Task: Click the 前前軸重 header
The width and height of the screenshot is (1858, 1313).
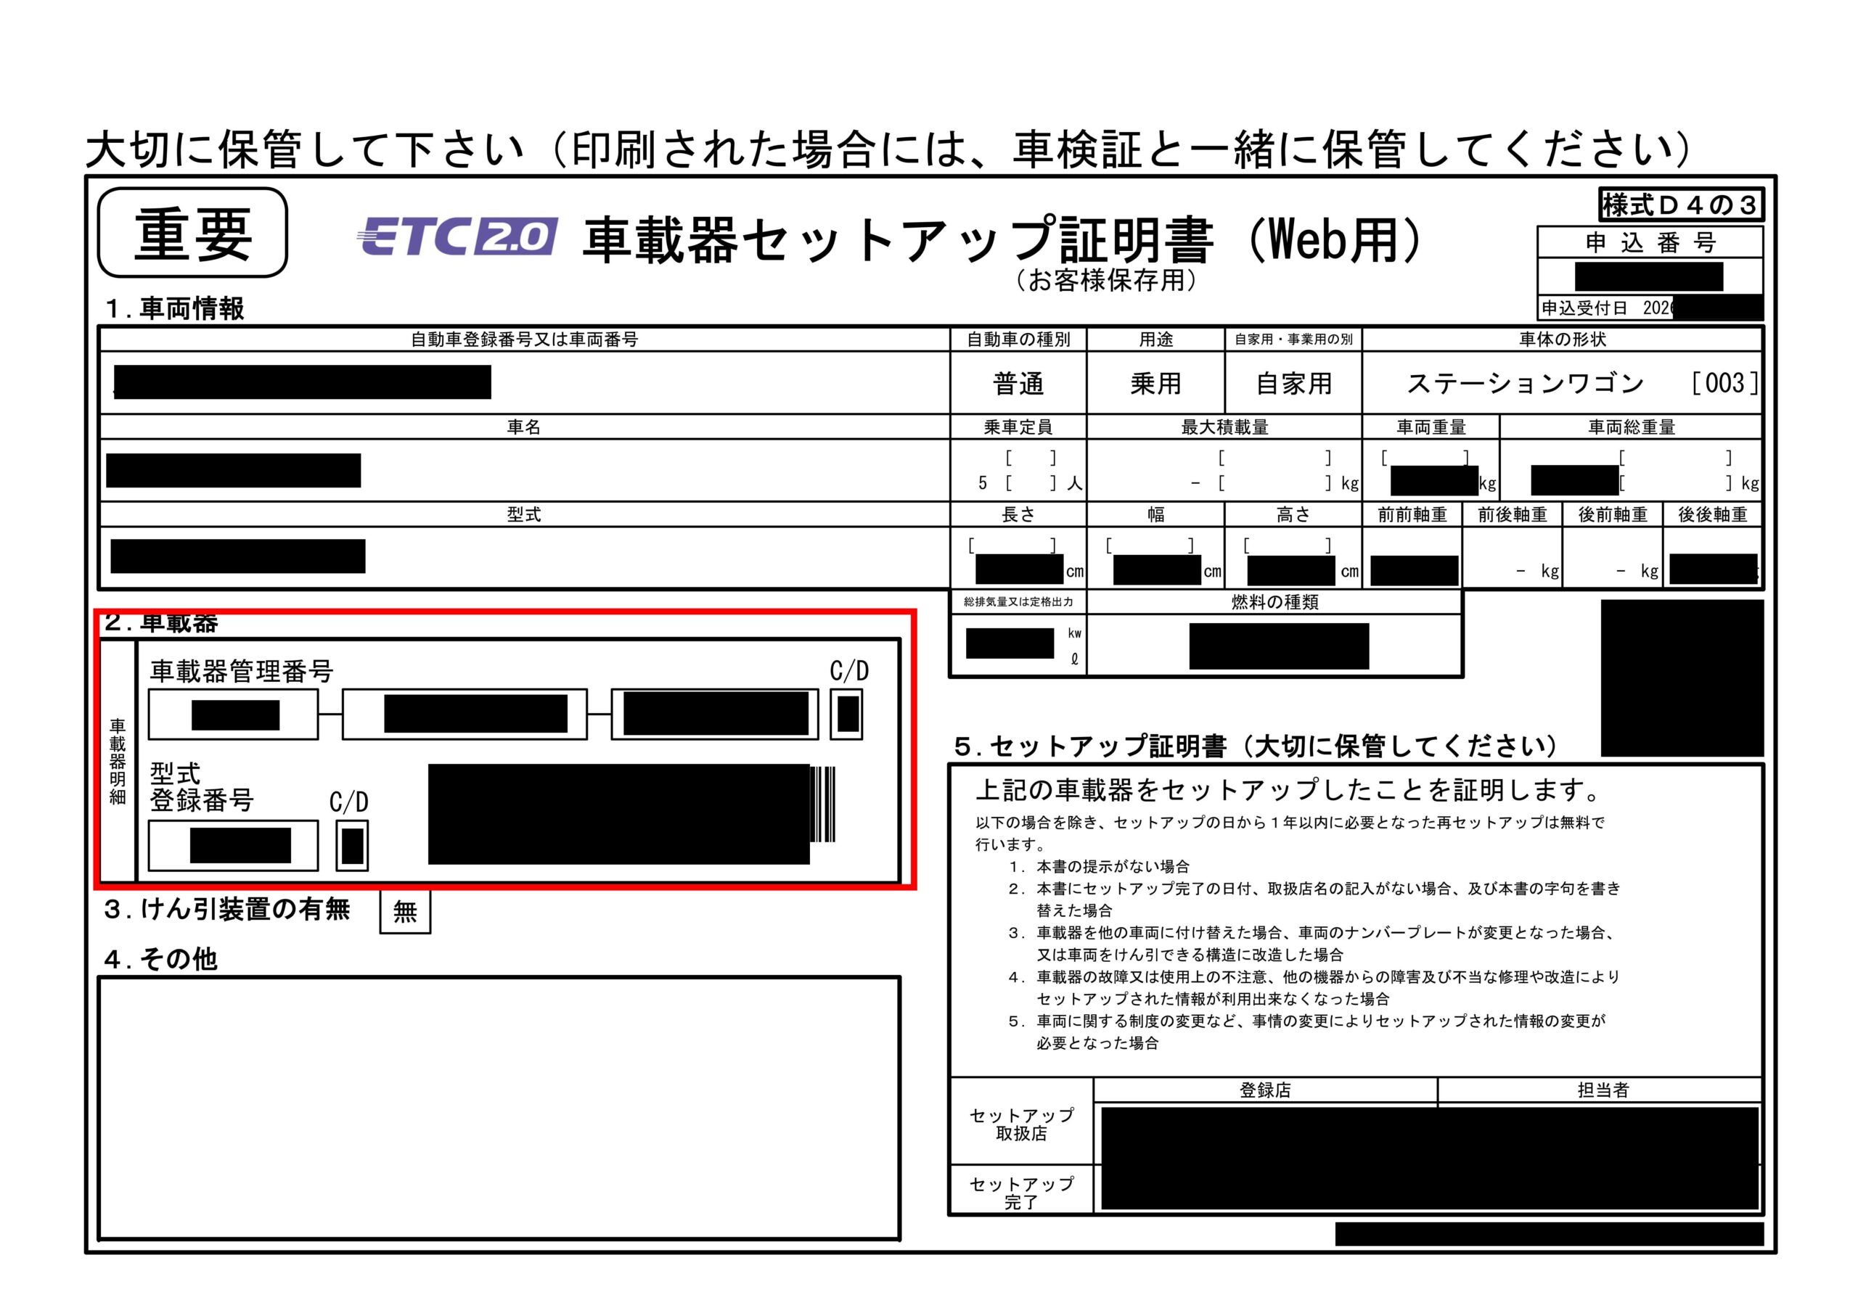Action: [x=1412, y=514]
